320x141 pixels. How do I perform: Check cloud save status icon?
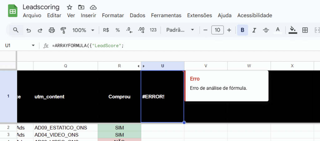click(x=93, y=7)
